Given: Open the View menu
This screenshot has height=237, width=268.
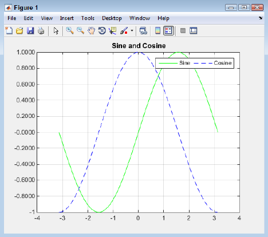Looking at the screenshot, I should pos(47,18).
